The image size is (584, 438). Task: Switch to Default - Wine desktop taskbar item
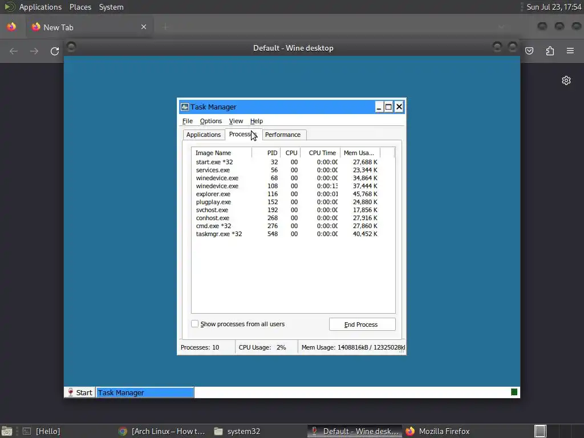355,431
